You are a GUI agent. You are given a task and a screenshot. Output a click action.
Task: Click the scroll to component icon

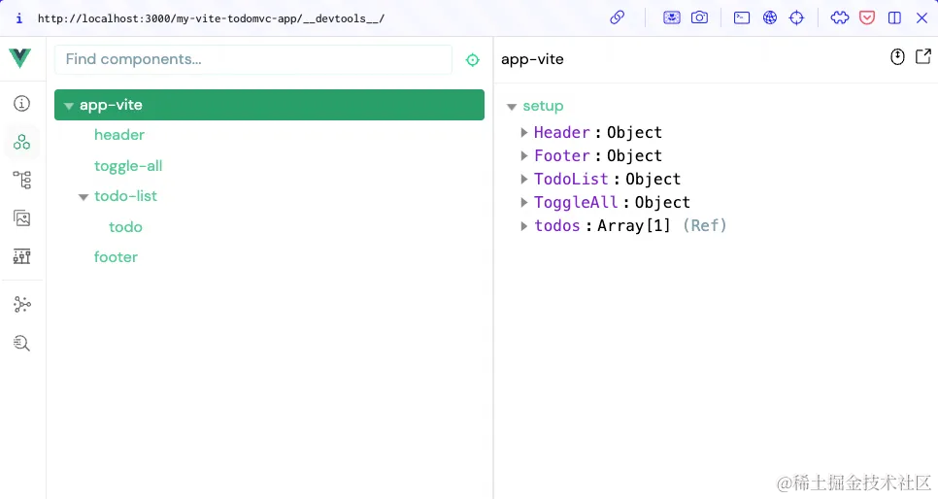click(897, 57)
